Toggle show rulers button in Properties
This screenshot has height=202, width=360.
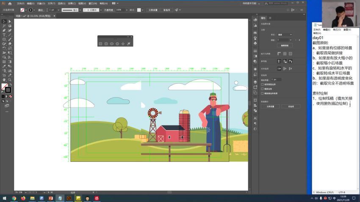click(279, 54)
